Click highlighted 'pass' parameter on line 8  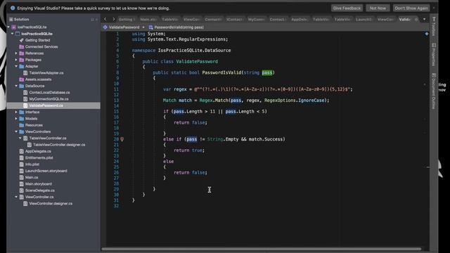pyautogui.click(x=267, y=72)
